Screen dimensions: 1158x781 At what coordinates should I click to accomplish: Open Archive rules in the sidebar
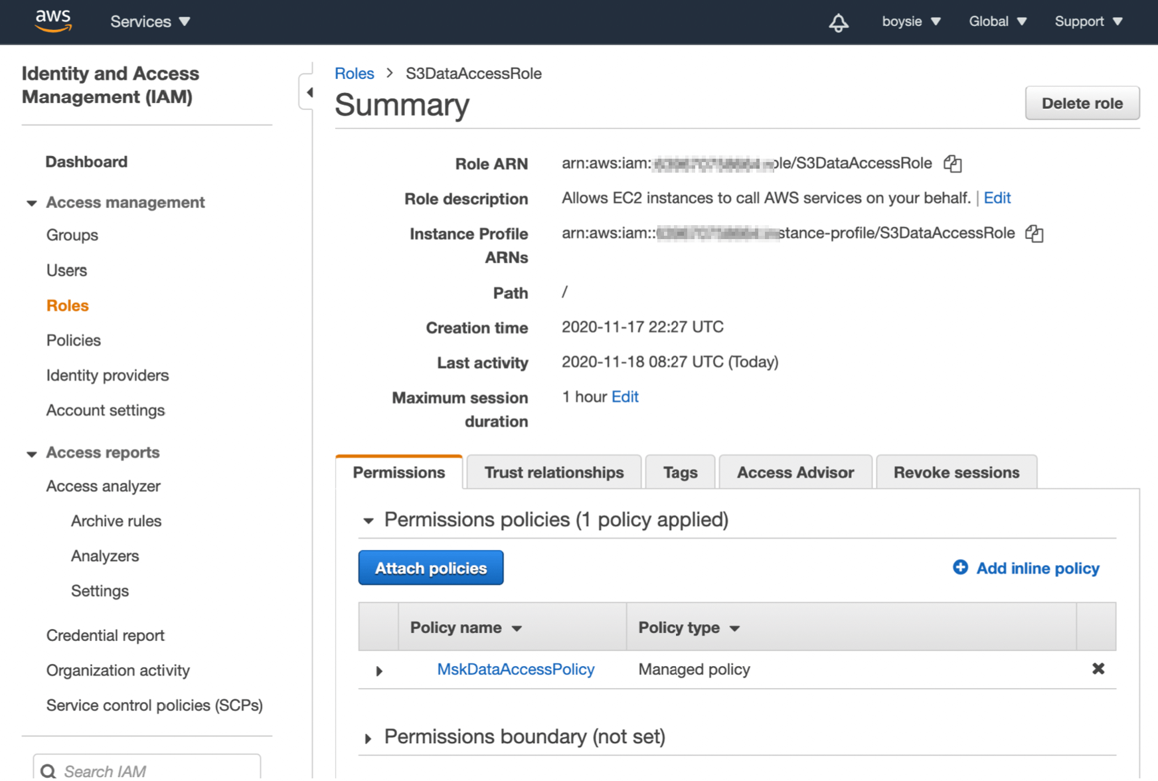pos(116,521)
